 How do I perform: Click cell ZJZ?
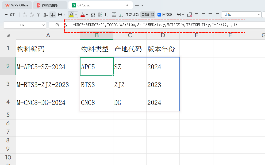point(130,84)
